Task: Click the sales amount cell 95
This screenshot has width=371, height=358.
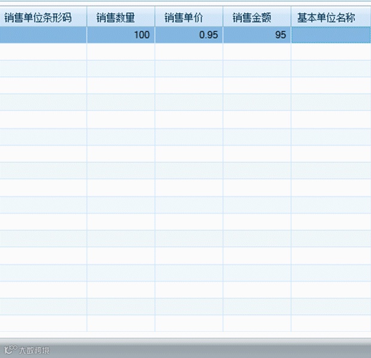Action: (x=257, y=35)
